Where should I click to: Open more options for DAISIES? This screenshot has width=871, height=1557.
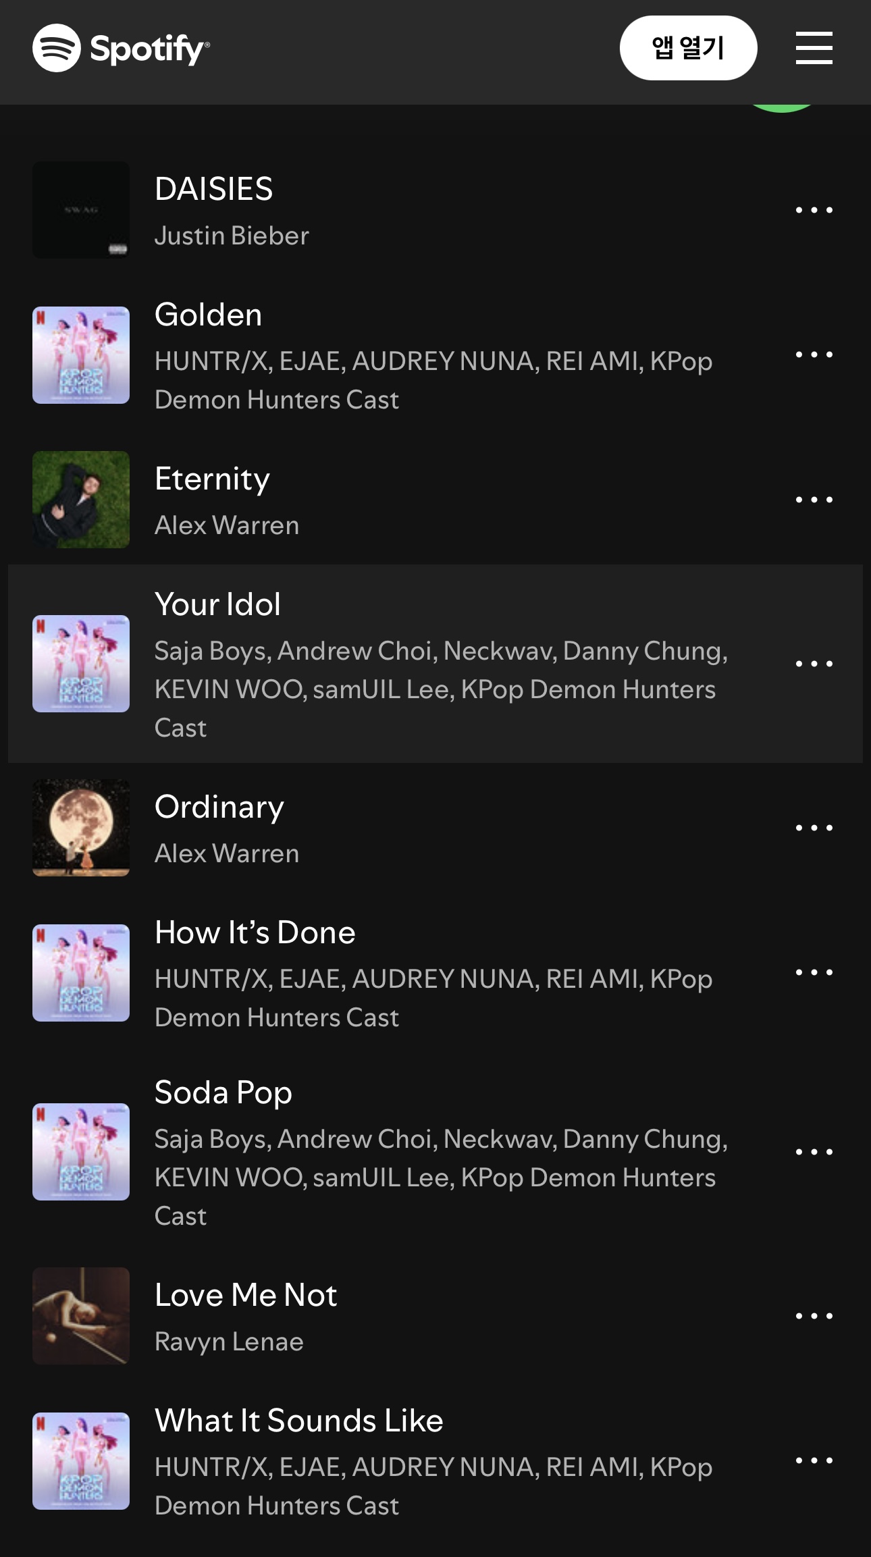(x=814, y=210)
